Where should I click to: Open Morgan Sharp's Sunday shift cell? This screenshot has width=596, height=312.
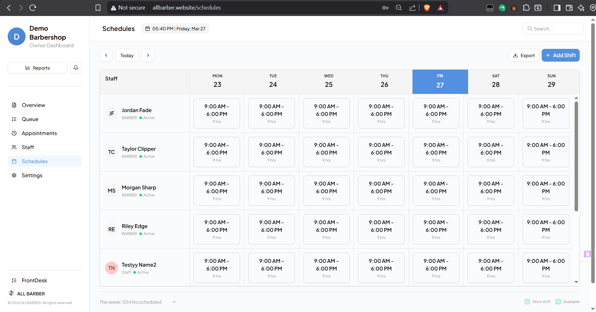pyautogui.click(x=546, y=191)
